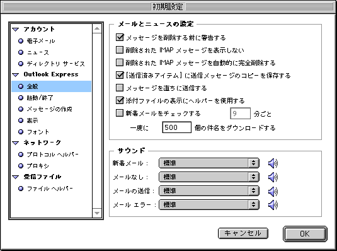337x251 pixels.
Task: Open メッセージの作成 settings page
Action: (x=49, y=109)
